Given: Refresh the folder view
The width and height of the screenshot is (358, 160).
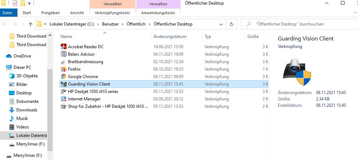Looking at the screenshot, I should pos(232,24).
